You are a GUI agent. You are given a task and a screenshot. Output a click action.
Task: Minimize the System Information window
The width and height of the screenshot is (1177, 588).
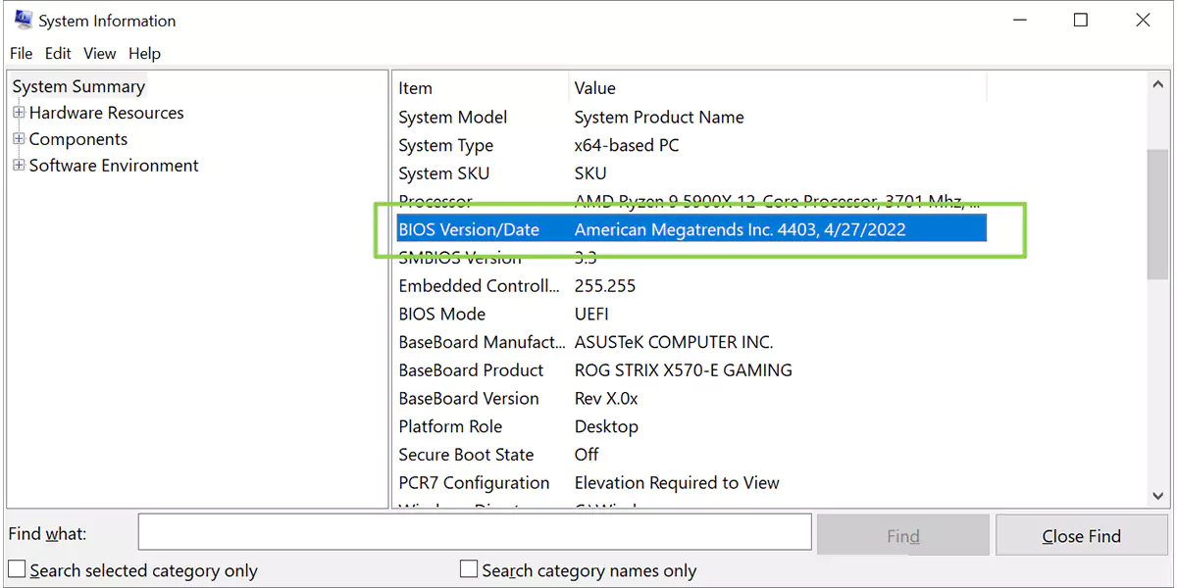click(x=1018, y=20)
